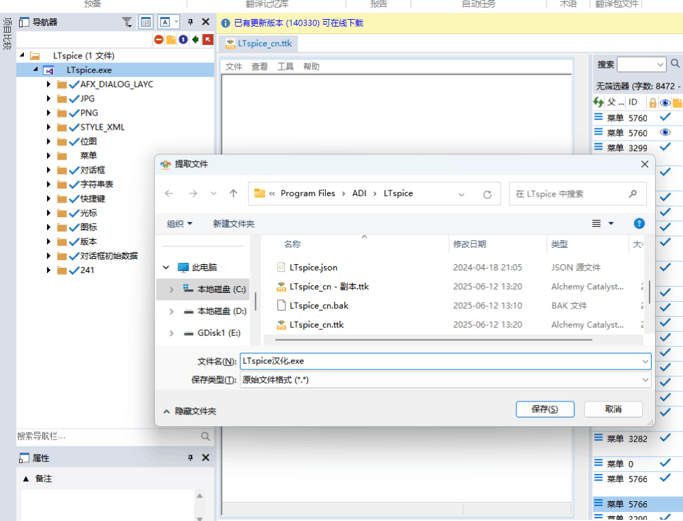Viewport: 683px width, 521px height.
Task: Go up one folder level with up arrow
Action: tap(234, 194)
